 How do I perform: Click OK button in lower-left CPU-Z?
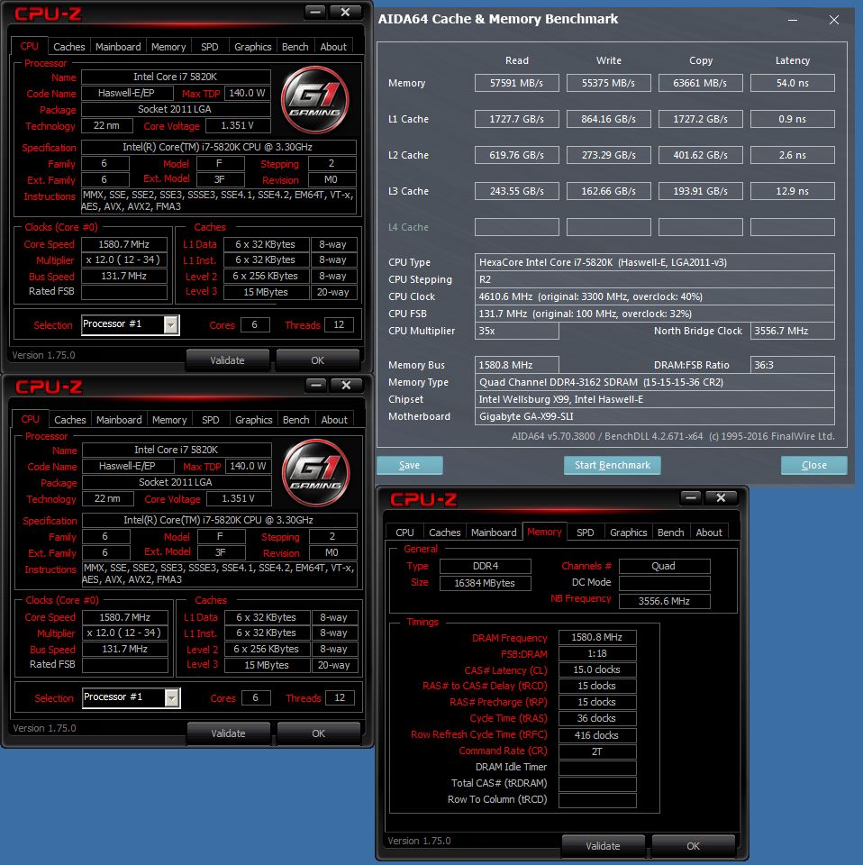click(319, 733)
